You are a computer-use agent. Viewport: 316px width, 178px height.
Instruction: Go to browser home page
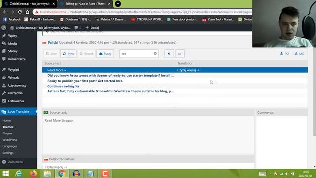[27, 12]
